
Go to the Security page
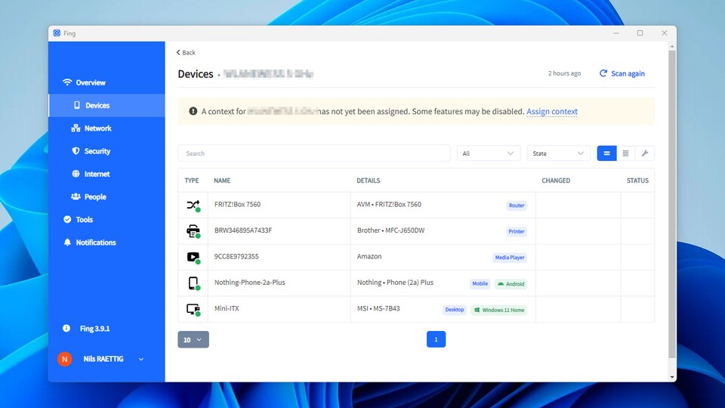(x=97, y=151)
